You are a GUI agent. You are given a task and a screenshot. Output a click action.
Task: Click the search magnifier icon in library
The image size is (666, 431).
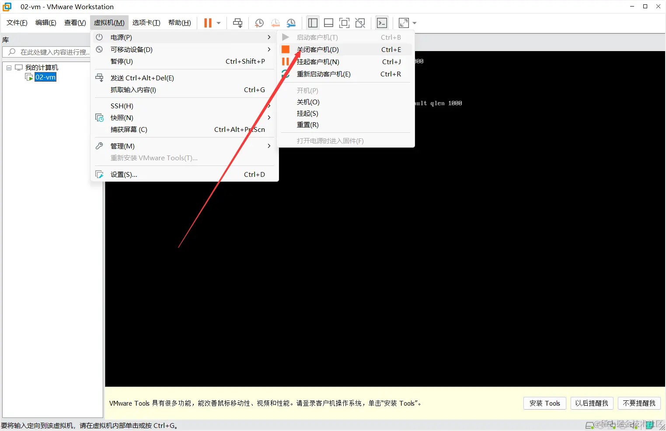coord(12,52)
